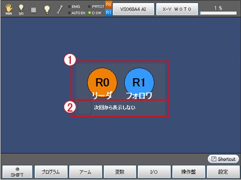Choose the orange R0 leader robot circle

(x=102, y=82)
